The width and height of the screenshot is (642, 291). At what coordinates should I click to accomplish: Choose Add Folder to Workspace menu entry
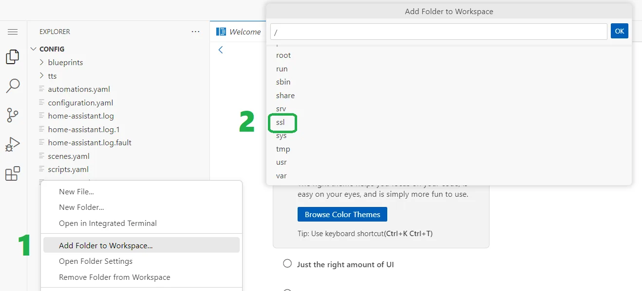click(106, 245)
